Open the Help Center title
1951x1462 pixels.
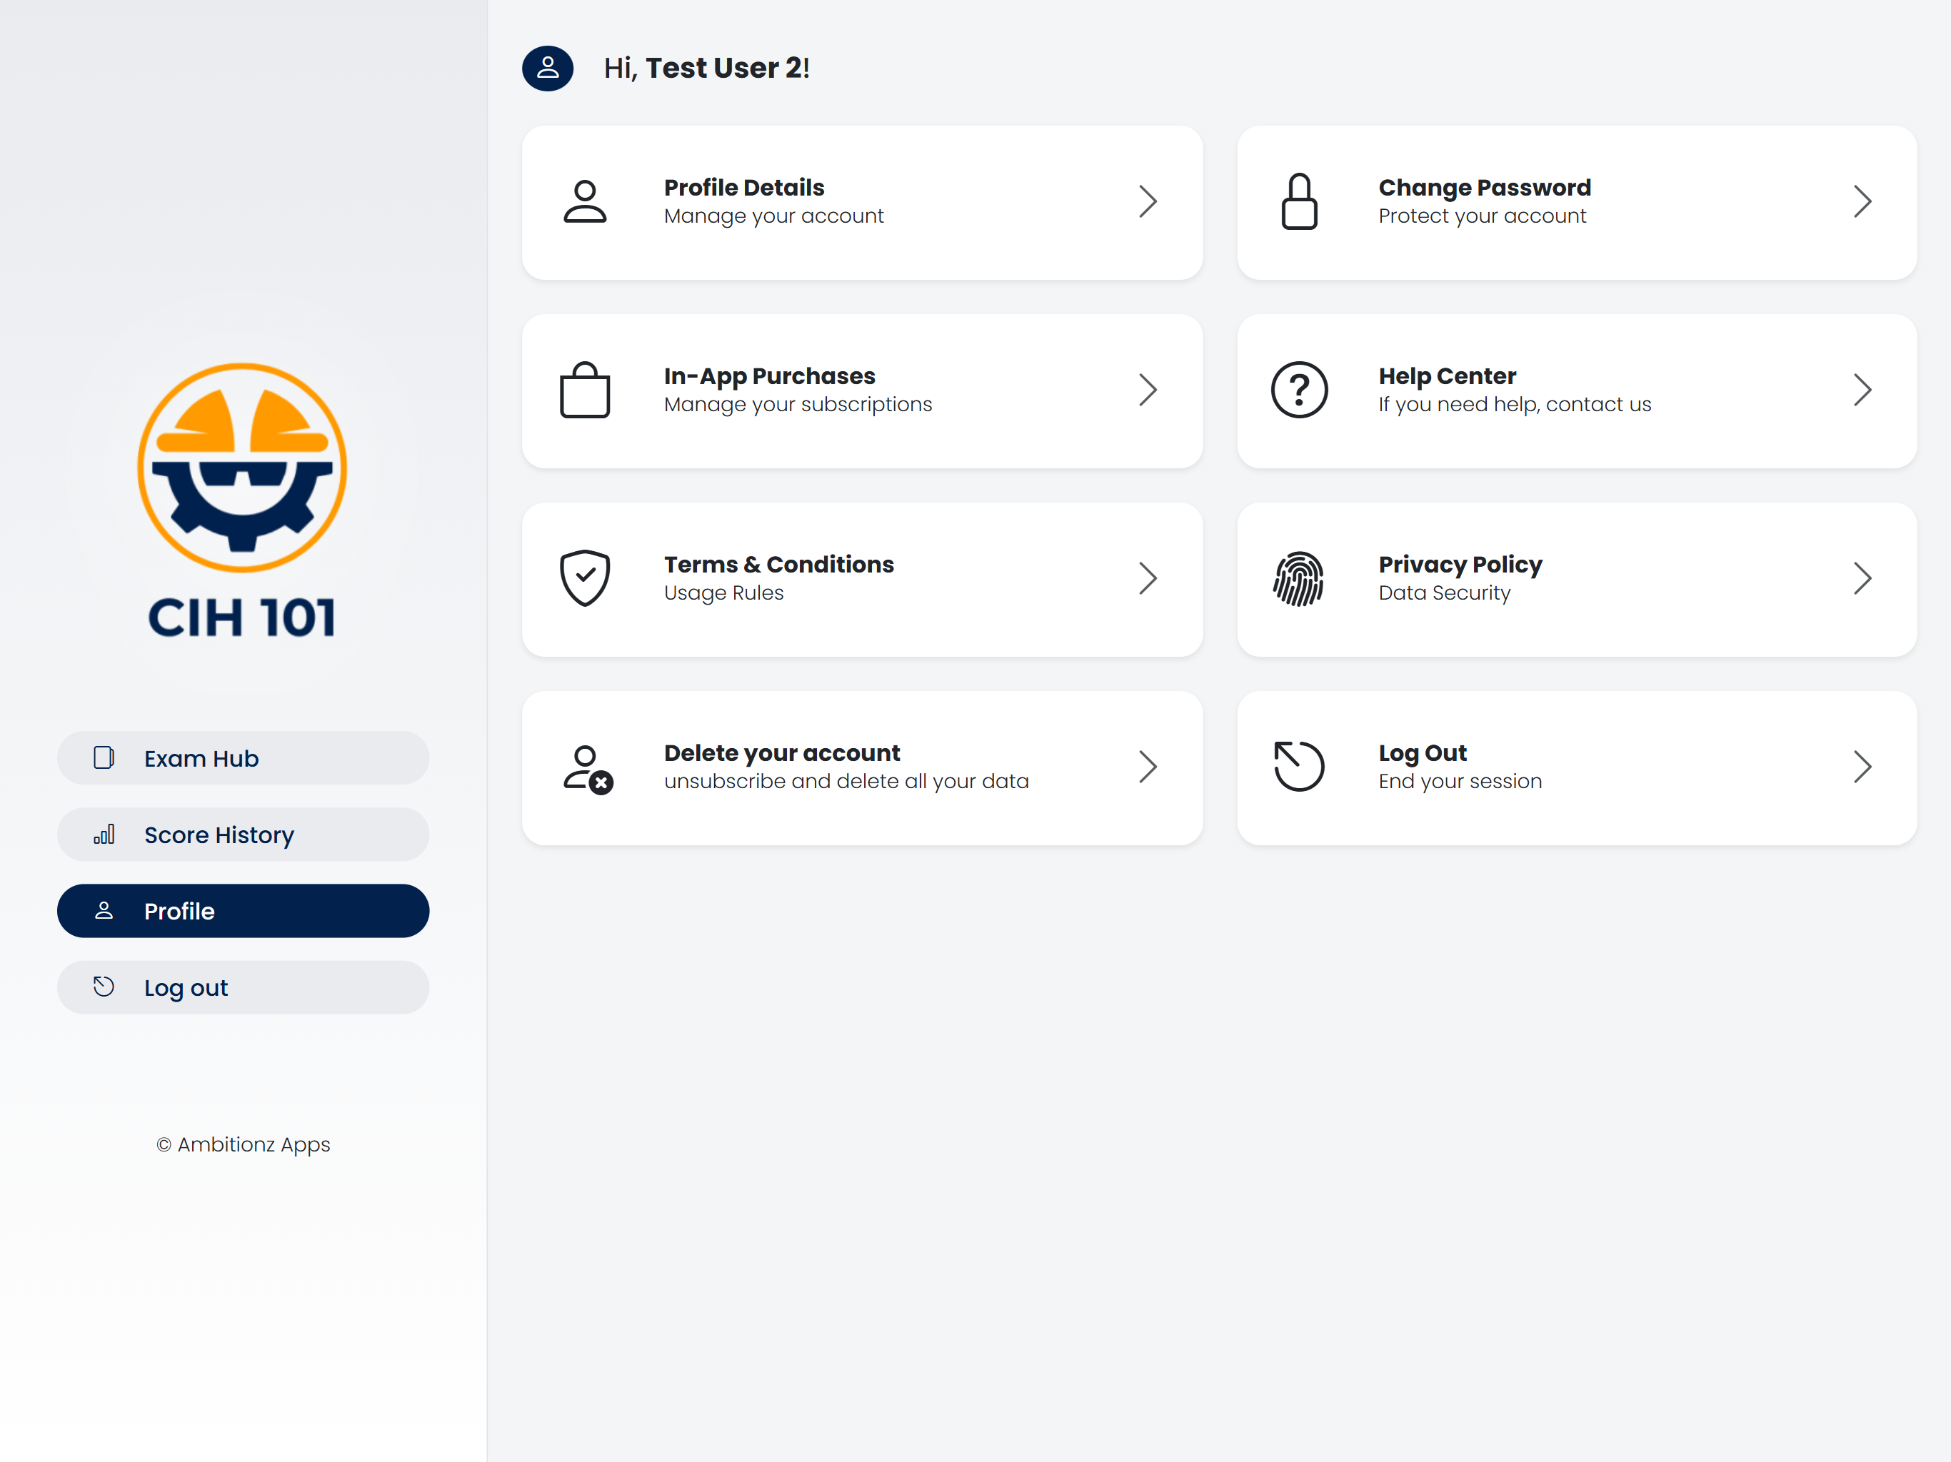coord(1448,375)
